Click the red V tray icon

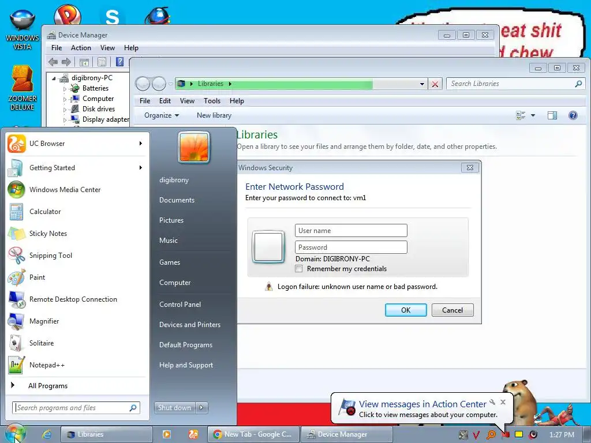point(476,435)
